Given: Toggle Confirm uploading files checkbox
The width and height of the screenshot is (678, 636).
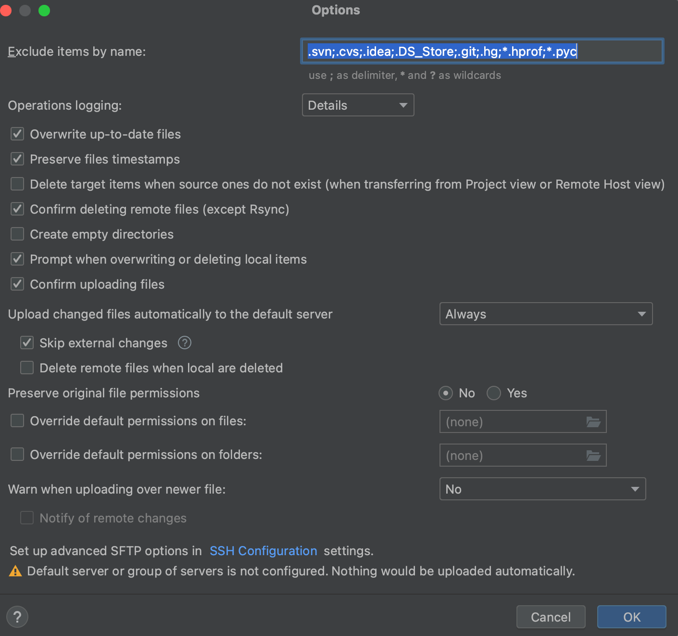Looking at the screenshot, I should pos(18,284).
